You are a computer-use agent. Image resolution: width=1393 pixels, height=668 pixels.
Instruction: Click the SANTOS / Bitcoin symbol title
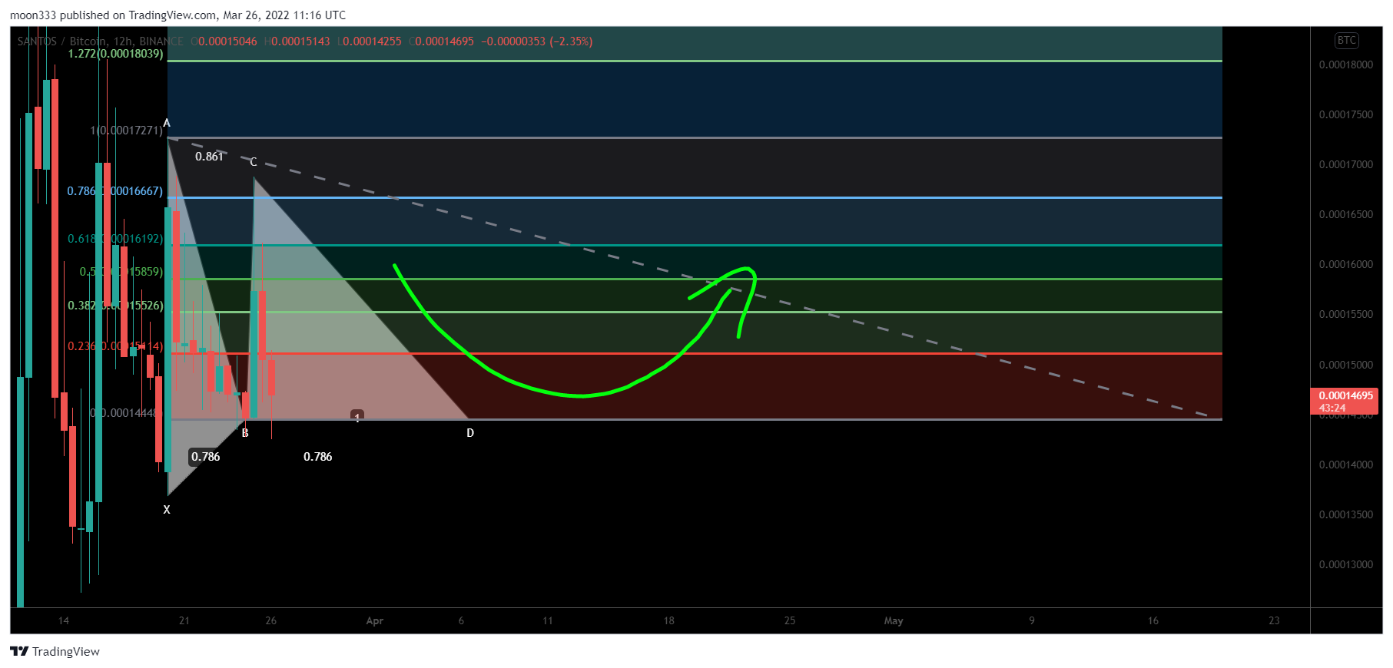[x=62, y=41]
